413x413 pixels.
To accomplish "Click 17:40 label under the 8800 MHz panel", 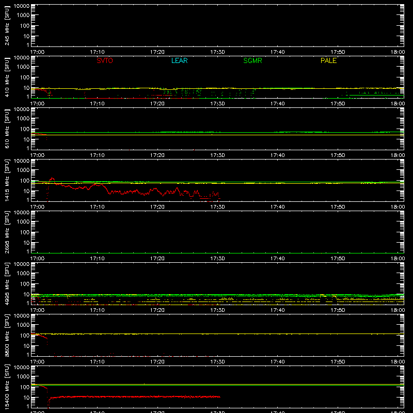I will (278, 362).
